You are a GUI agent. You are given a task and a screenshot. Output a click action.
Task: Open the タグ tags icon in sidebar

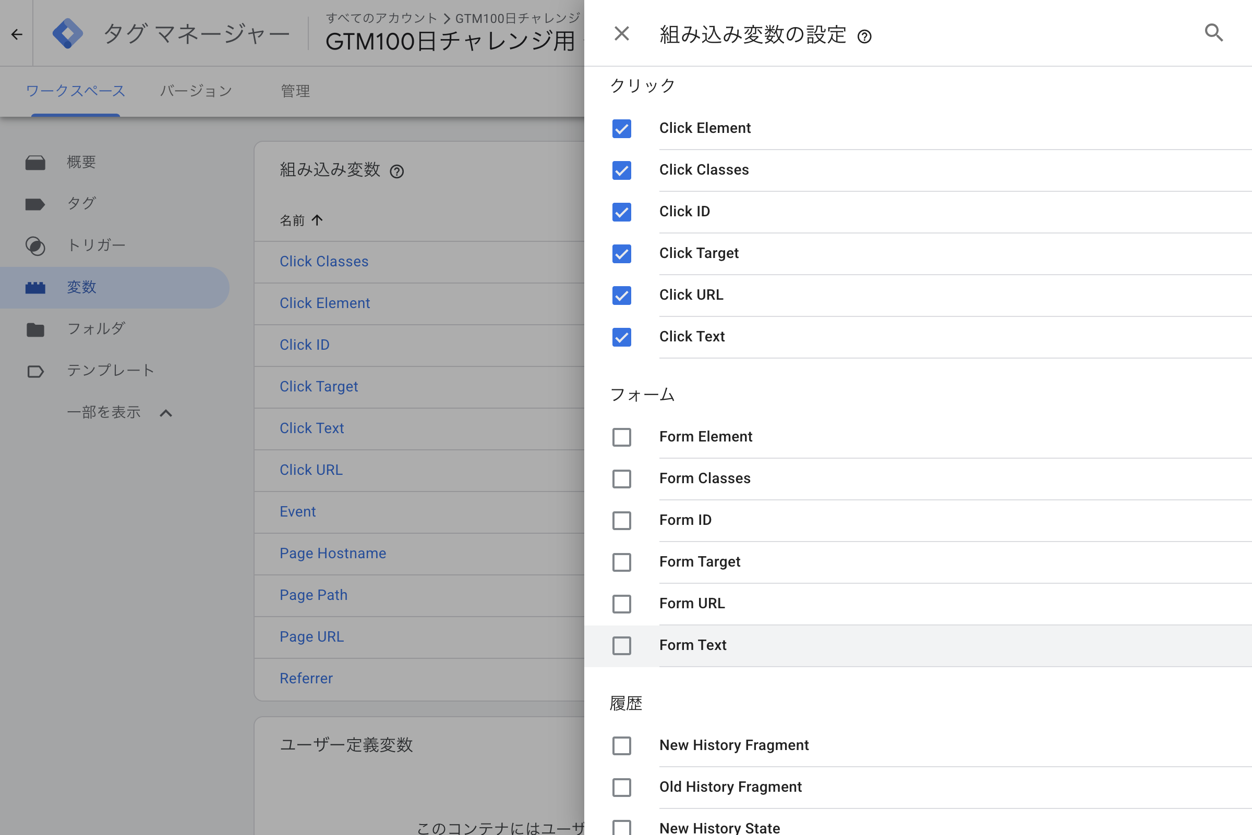[35, 204]
